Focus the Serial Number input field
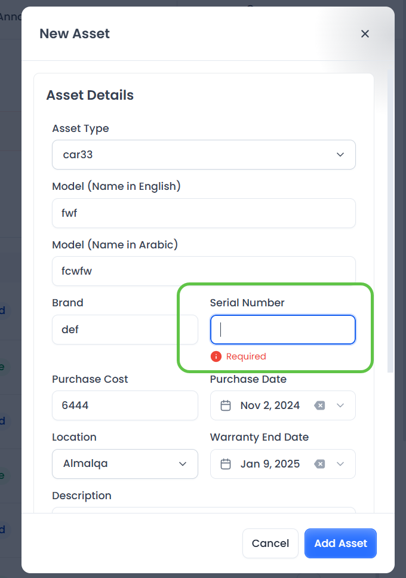Image resolution: width=406 pixels, height=578 pixels. coord(282,330)
